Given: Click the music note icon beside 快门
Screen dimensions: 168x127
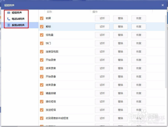Looking at the screenshot, I should coord(42,43).
